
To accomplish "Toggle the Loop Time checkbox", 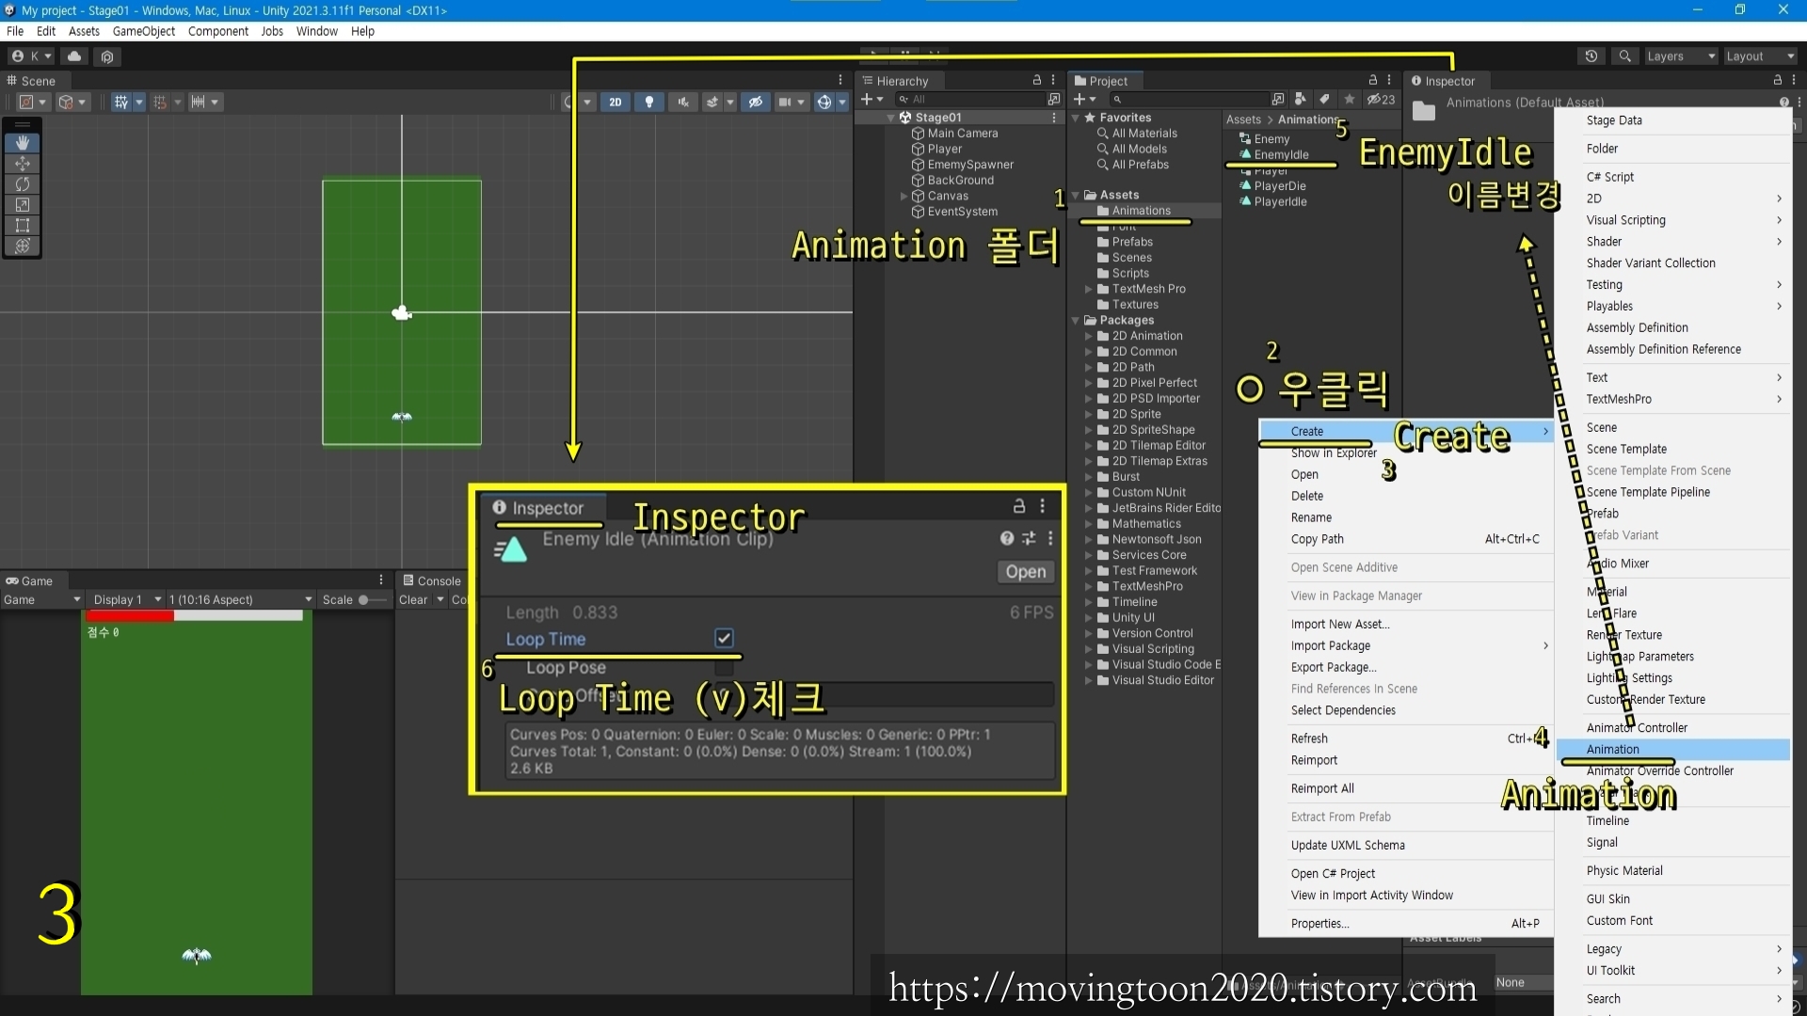I will (x=724, y=638).
